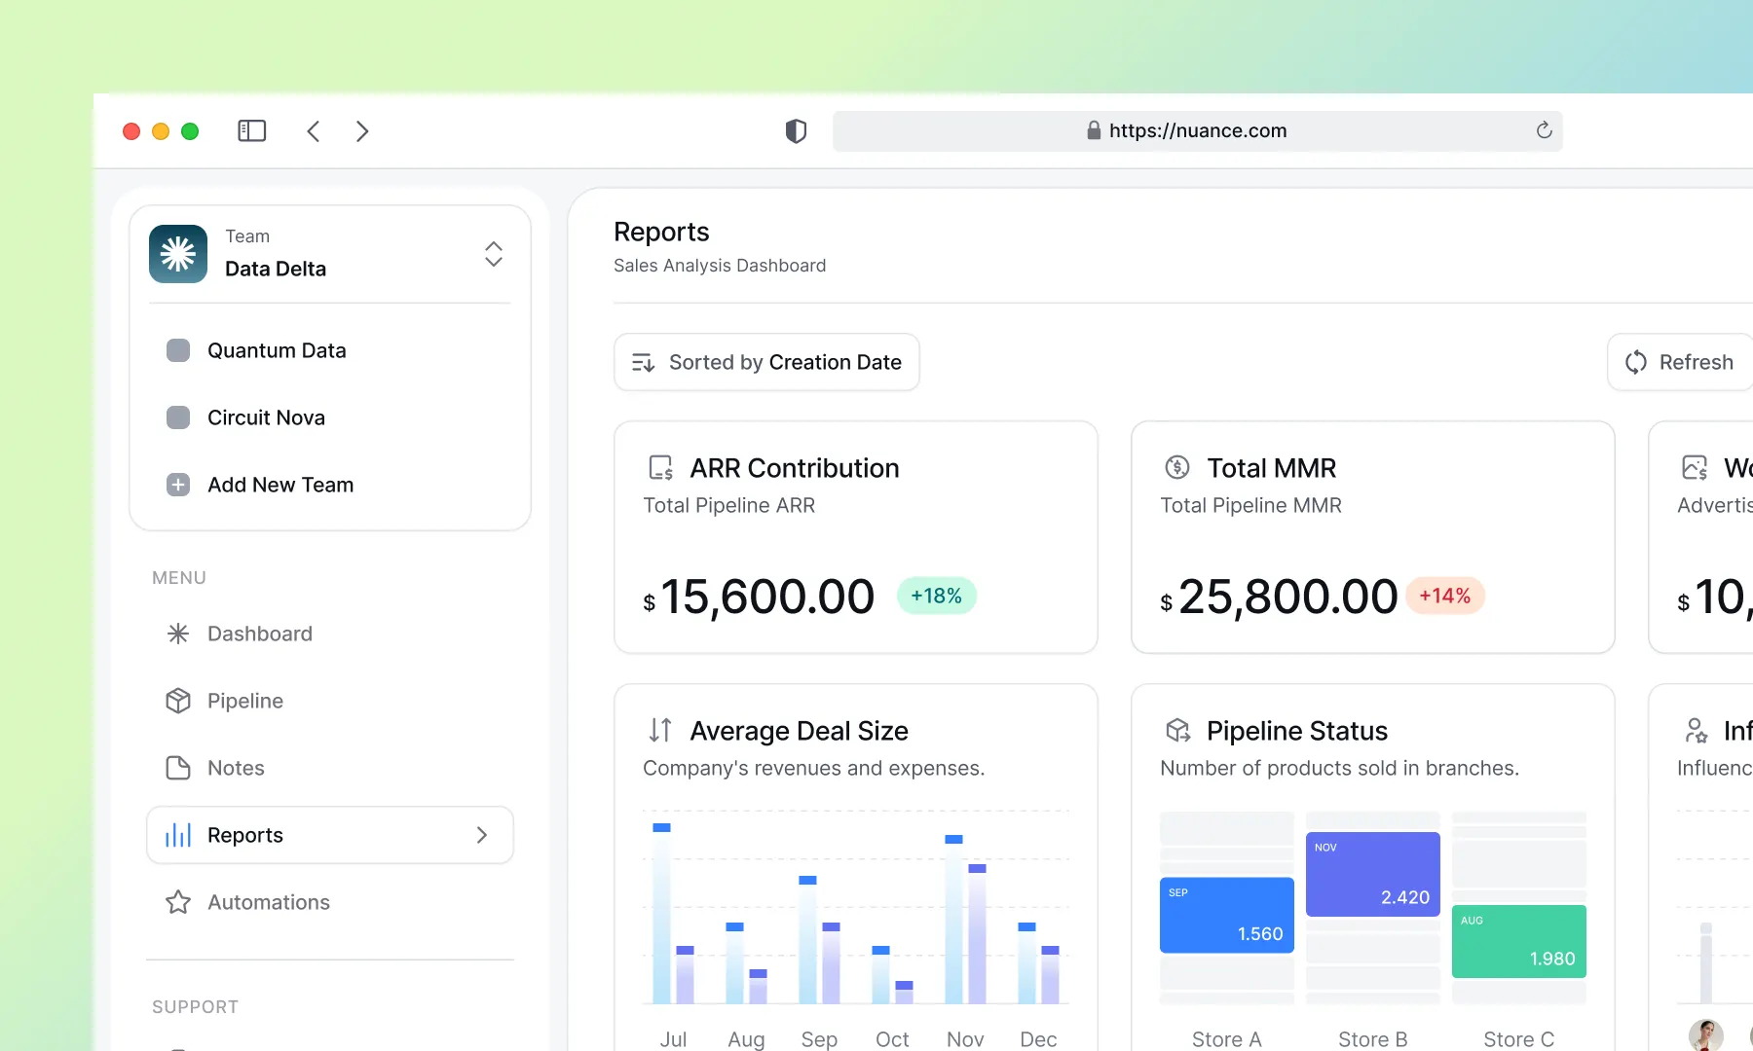Go back with the browser back arrow
1753x1051 pixels.
[x=314, y=131]
